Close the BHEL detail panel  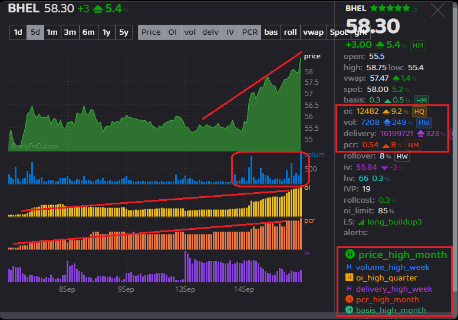click(437, 10)
